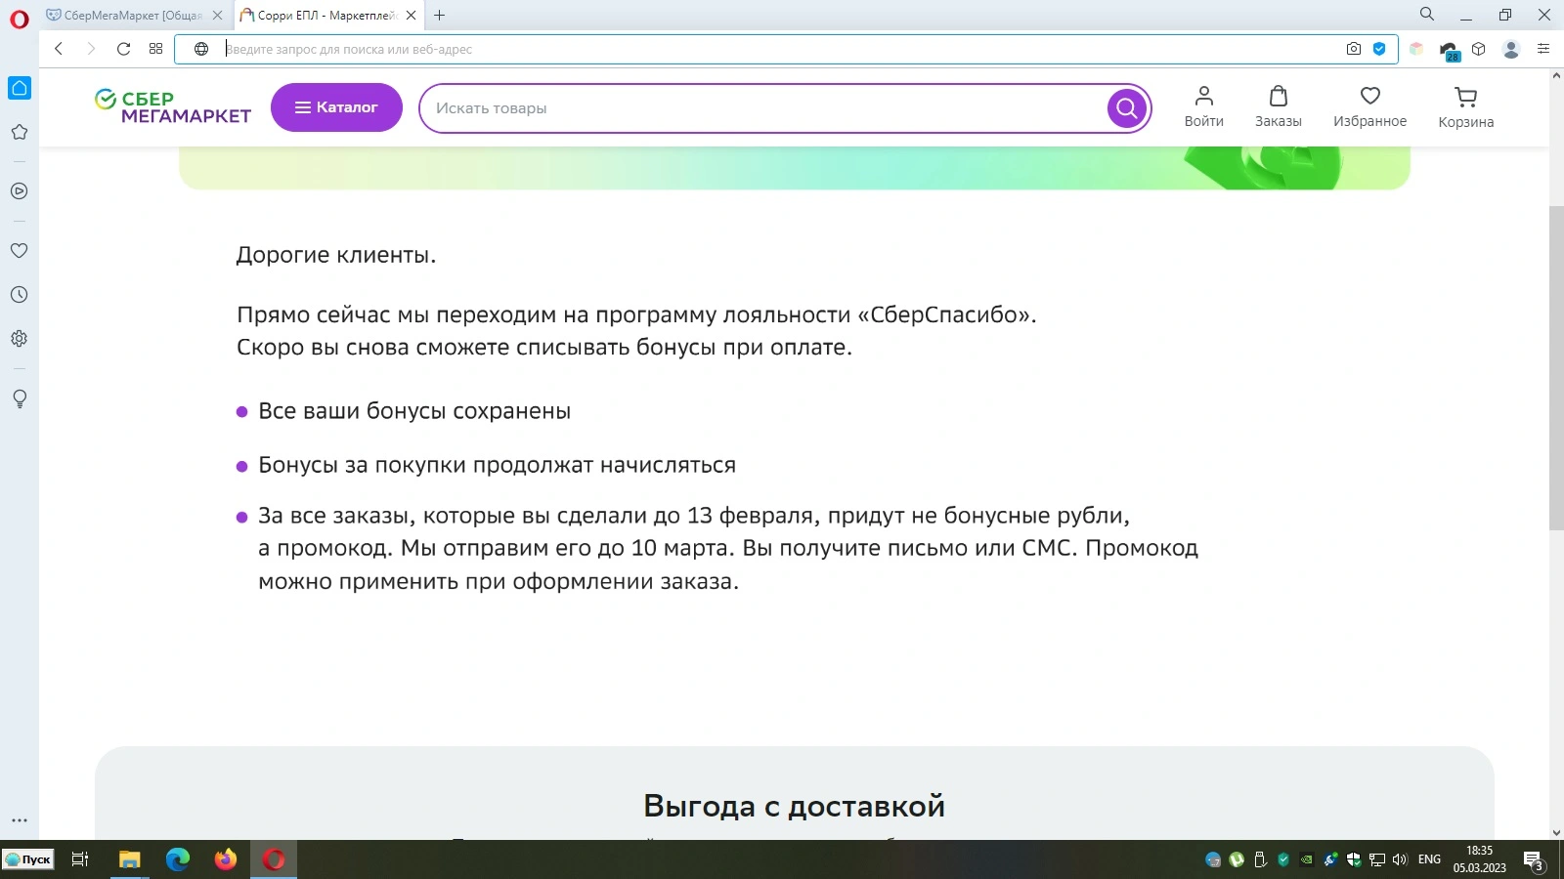The height and width of the screenshot is (879, 1564).
Task: Open bookmarks star in the sidebar
Action: click(20, 132)
